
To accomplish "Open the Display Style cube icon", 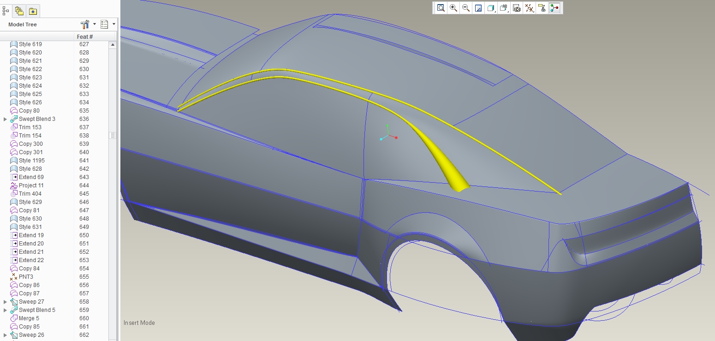I will point(491,8).
